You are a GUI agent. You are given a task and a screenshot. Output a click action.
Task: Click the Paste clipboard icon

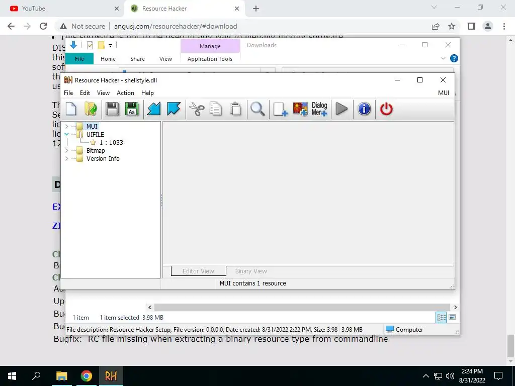235,109
